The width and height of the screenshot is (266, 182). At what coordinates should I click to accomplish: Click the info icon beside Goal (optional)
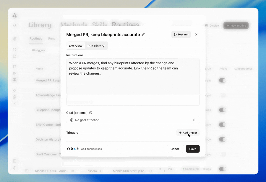tap(91, 113)
